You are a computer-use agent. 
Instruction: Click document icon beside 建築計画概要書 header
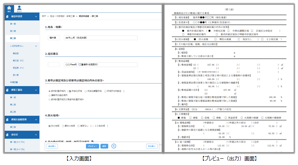point(8,119)
